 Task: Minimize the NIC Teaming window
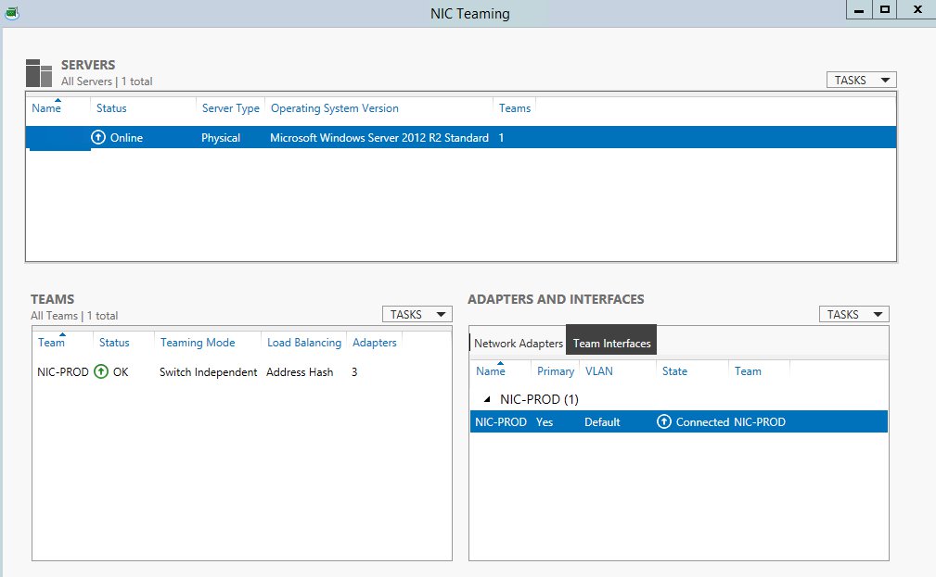pyautogui.click(x=859, y=9)
